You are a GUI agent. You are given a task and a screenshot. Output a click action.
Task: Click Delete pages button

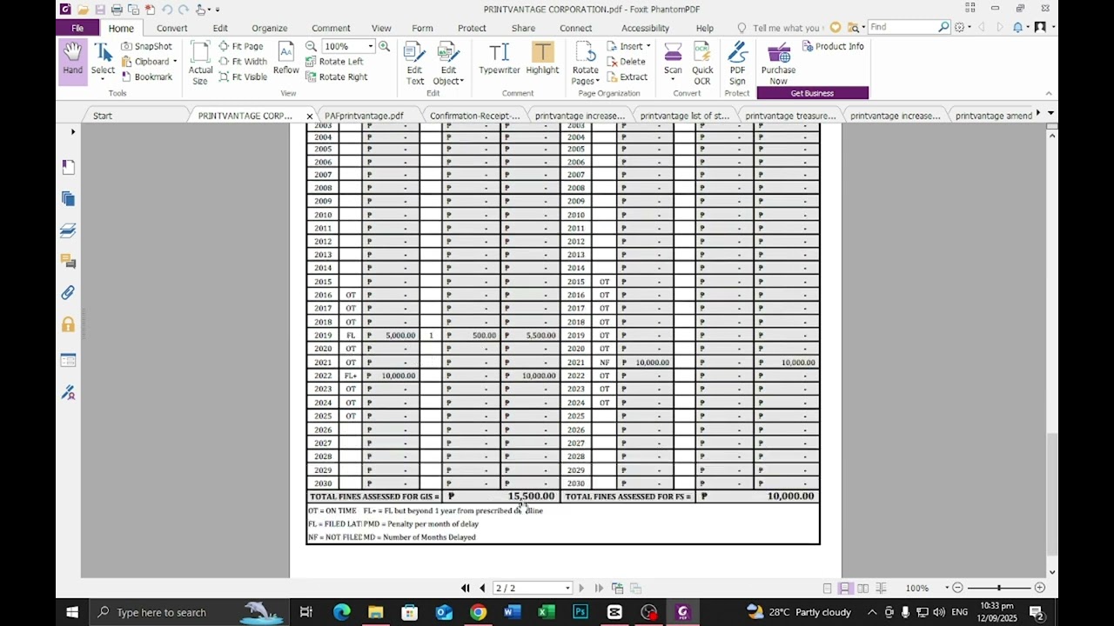(626, 62)
